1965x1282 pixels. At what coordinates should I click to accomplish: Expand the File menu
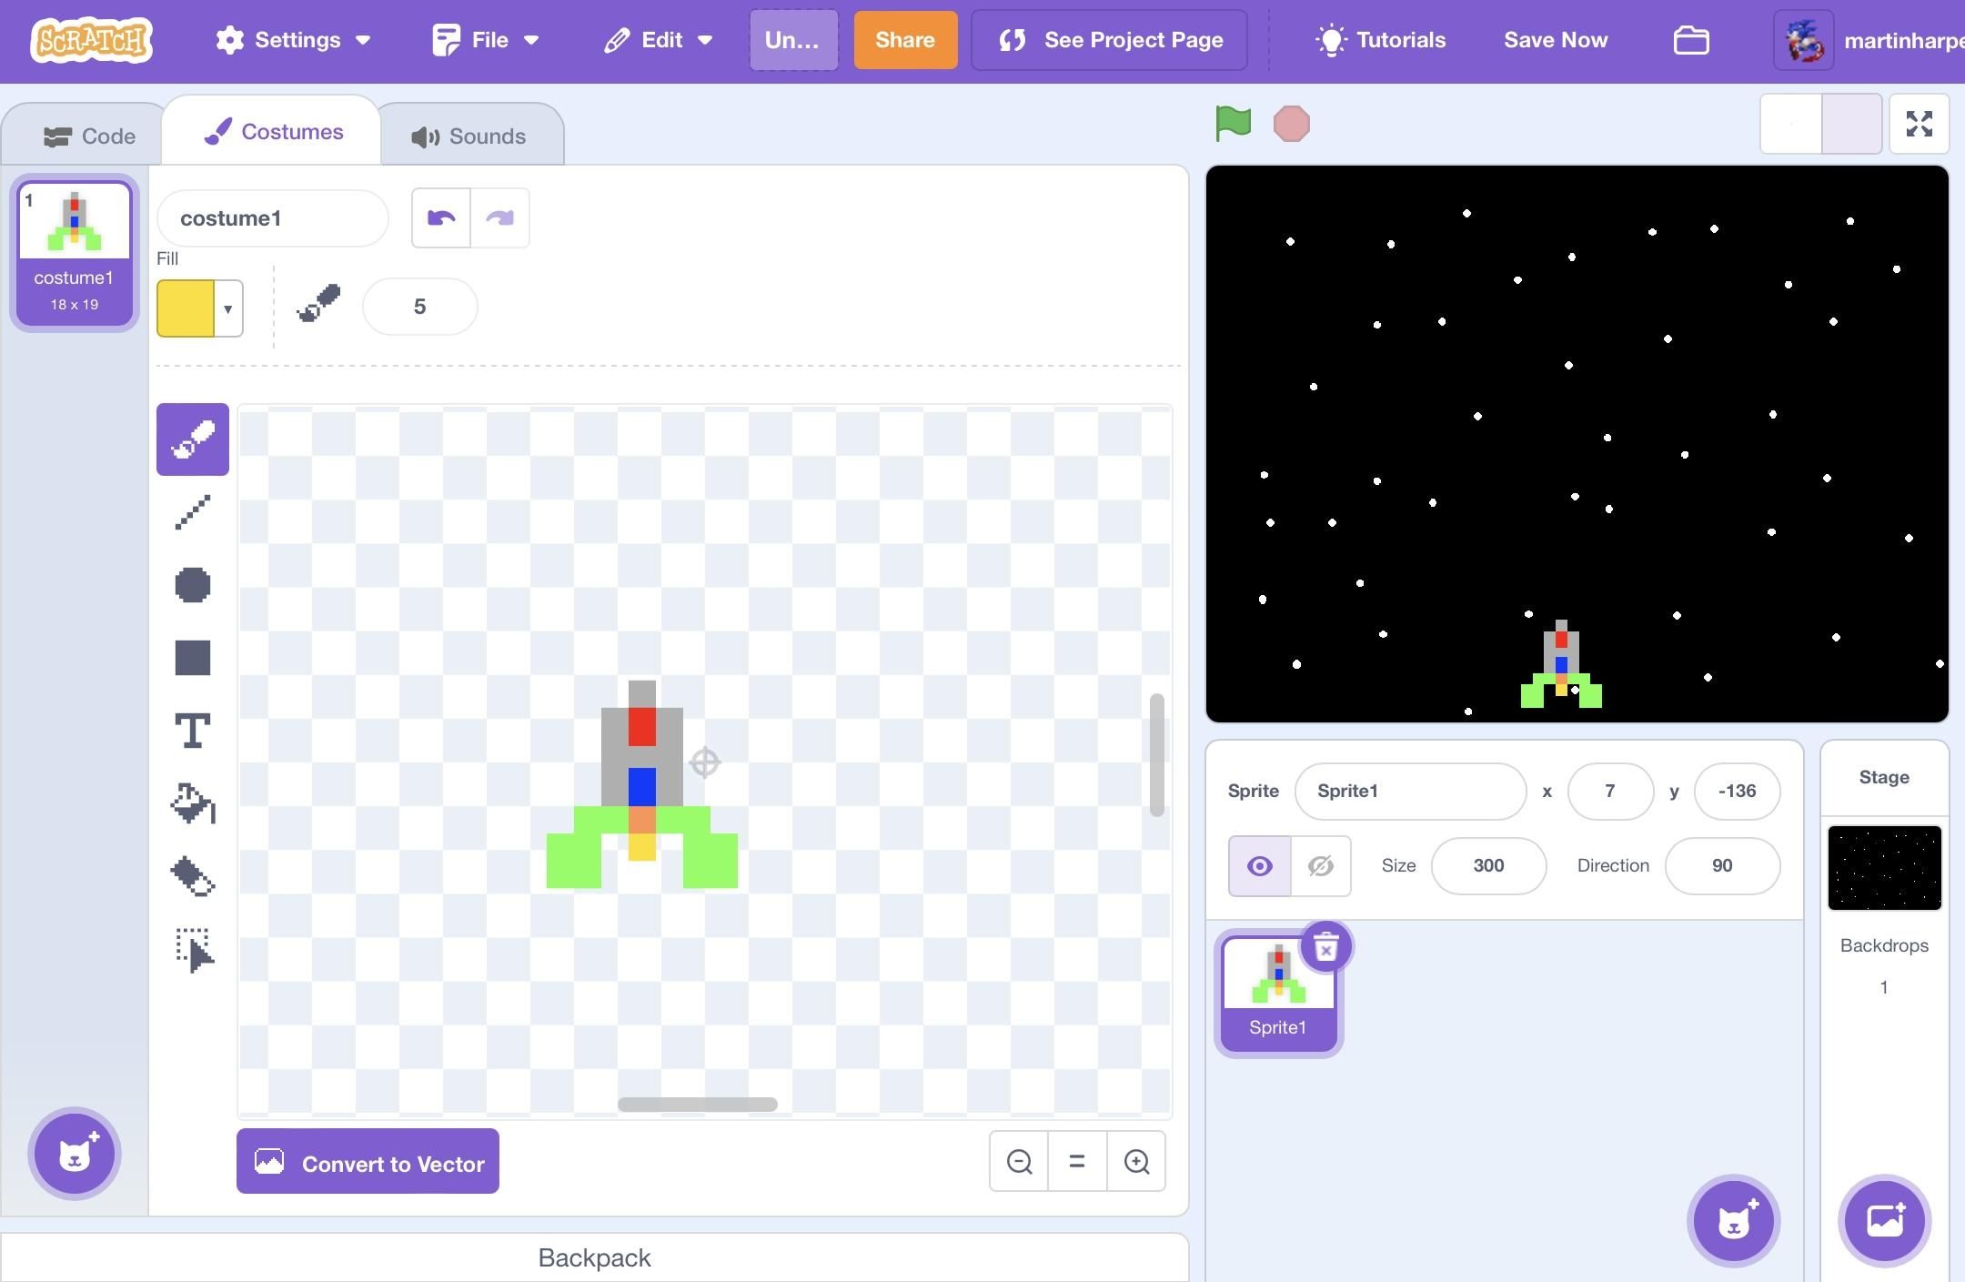[486, 40]
